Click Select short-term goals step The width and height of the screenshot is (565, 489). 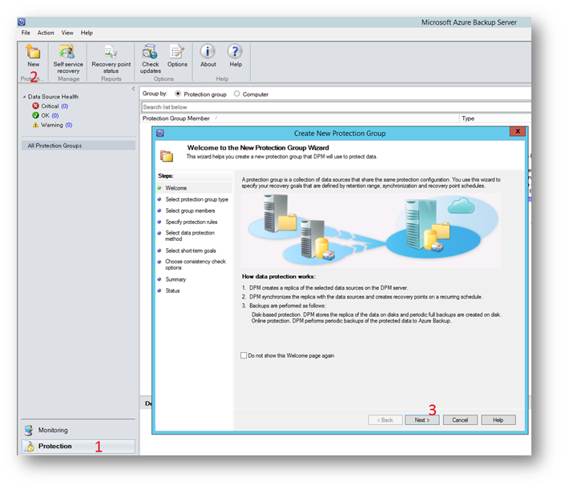click(191, 251)
